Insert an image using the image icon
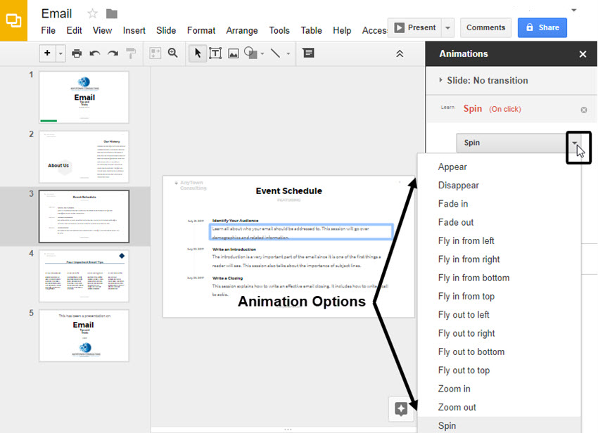This screenshot has width=598, height=433. coord(233,53)
